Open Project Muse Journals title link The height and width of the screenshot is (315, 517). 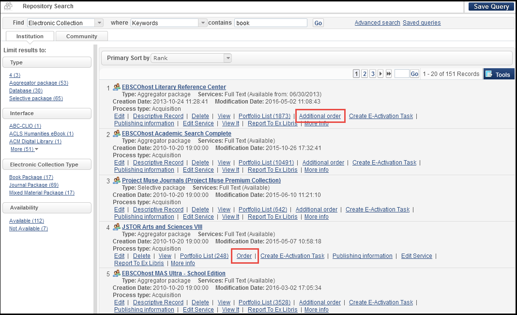coord(201,180)
